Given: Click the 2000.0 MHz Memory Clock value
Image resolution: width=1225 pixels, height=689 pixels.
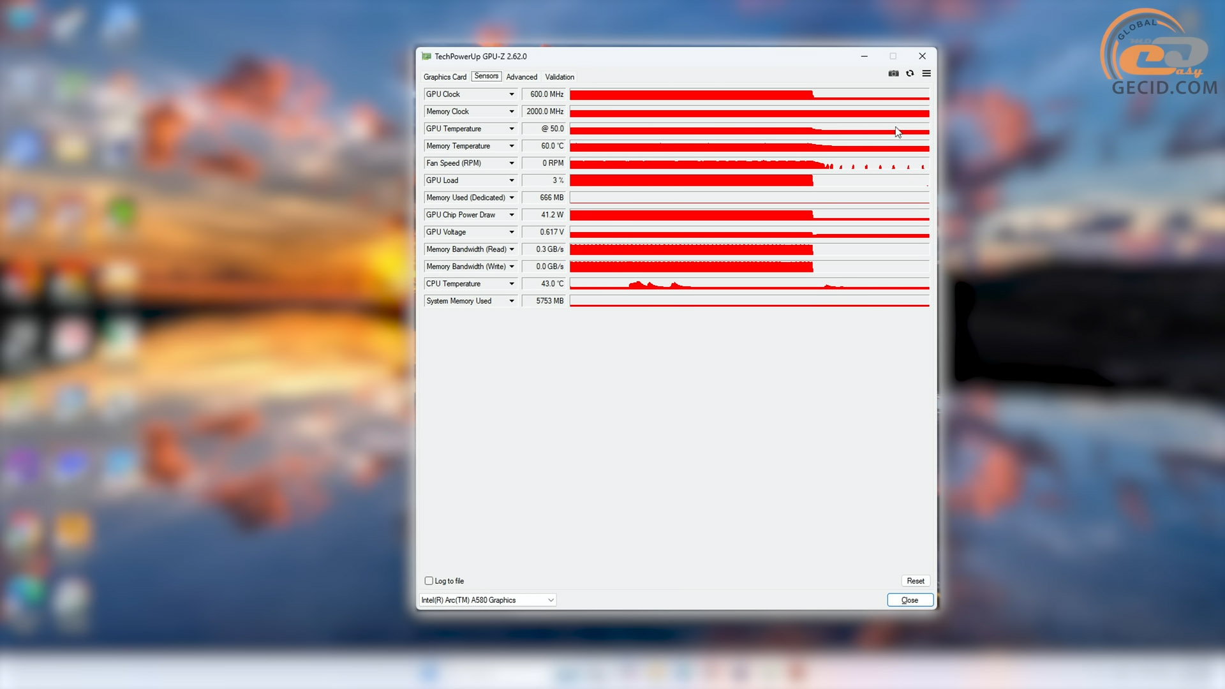Looking at the screenshot, I should tap(544, 111).
